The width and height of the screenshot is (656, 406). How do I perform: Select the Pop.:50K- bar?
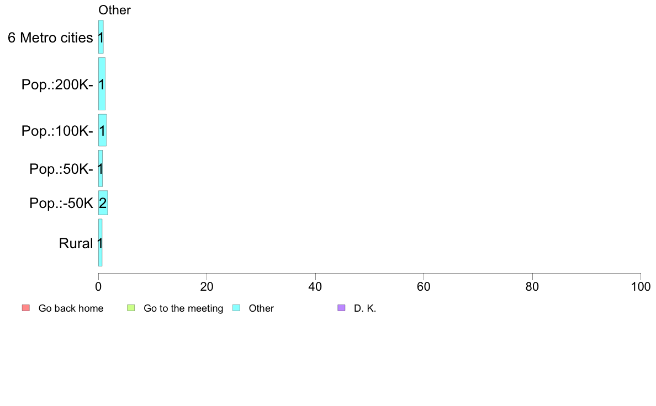pos(100,168)
